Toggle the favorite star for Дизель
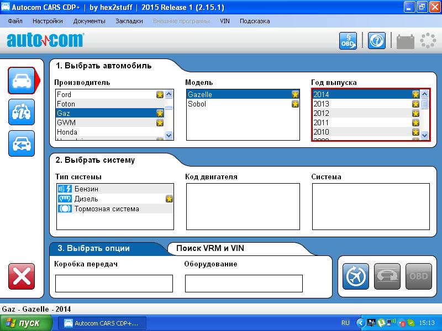 [169, 199]
